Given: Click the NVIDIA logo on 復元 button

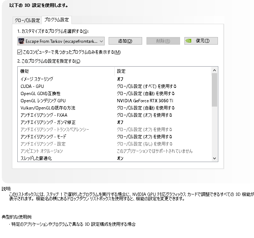Looking at the screenshot, I should (x=189, y=41).
